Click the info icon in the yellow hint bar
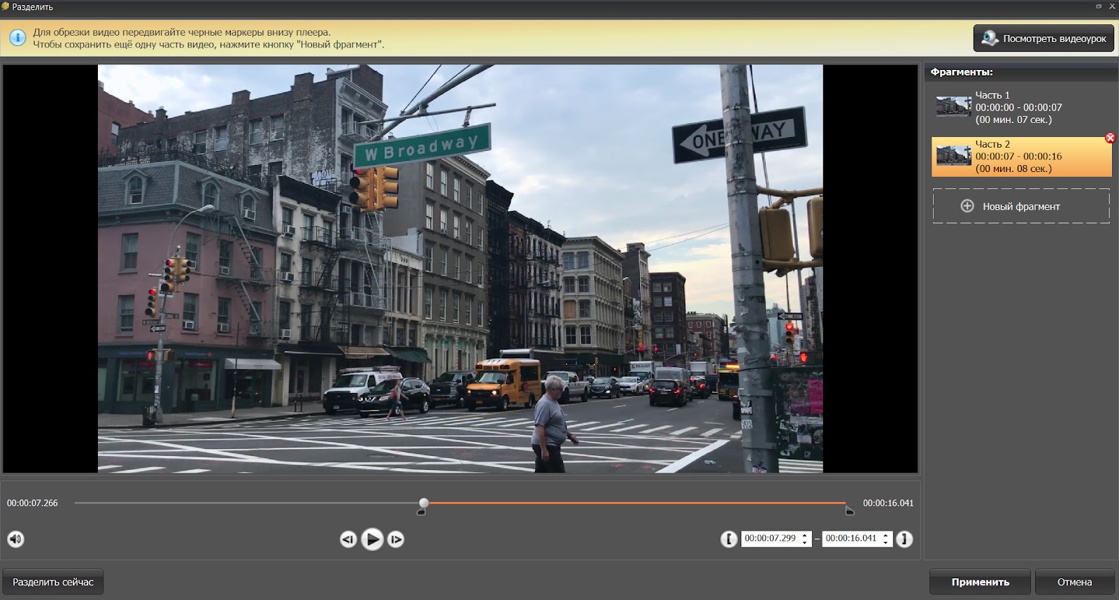 pos(17,38)
